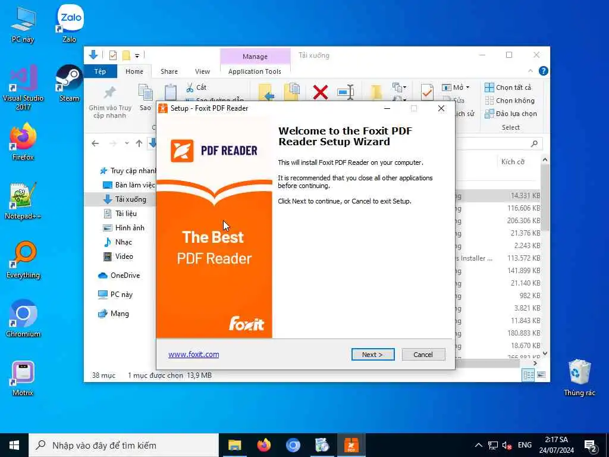Click Firefox icon in taskbar
Image resolution: width=609 pixels, height=457 pixels.
[x=263, y=445]
